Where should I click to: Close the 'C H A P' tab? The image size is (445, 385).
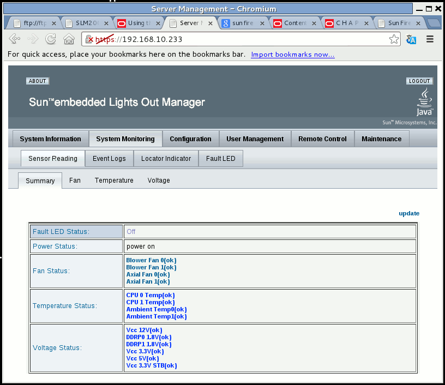(366, 23)
